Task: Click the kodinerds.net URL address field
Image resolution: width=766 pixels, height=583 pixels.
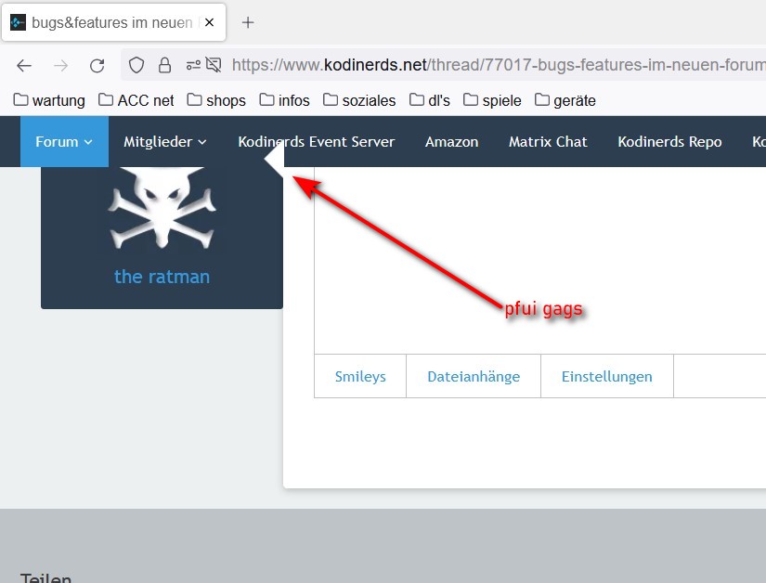Action: coord(499,65)
